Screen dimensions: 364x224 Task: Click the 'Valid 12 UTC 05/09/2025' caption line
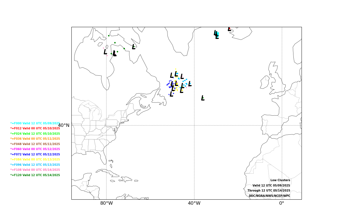pos(271,186)
